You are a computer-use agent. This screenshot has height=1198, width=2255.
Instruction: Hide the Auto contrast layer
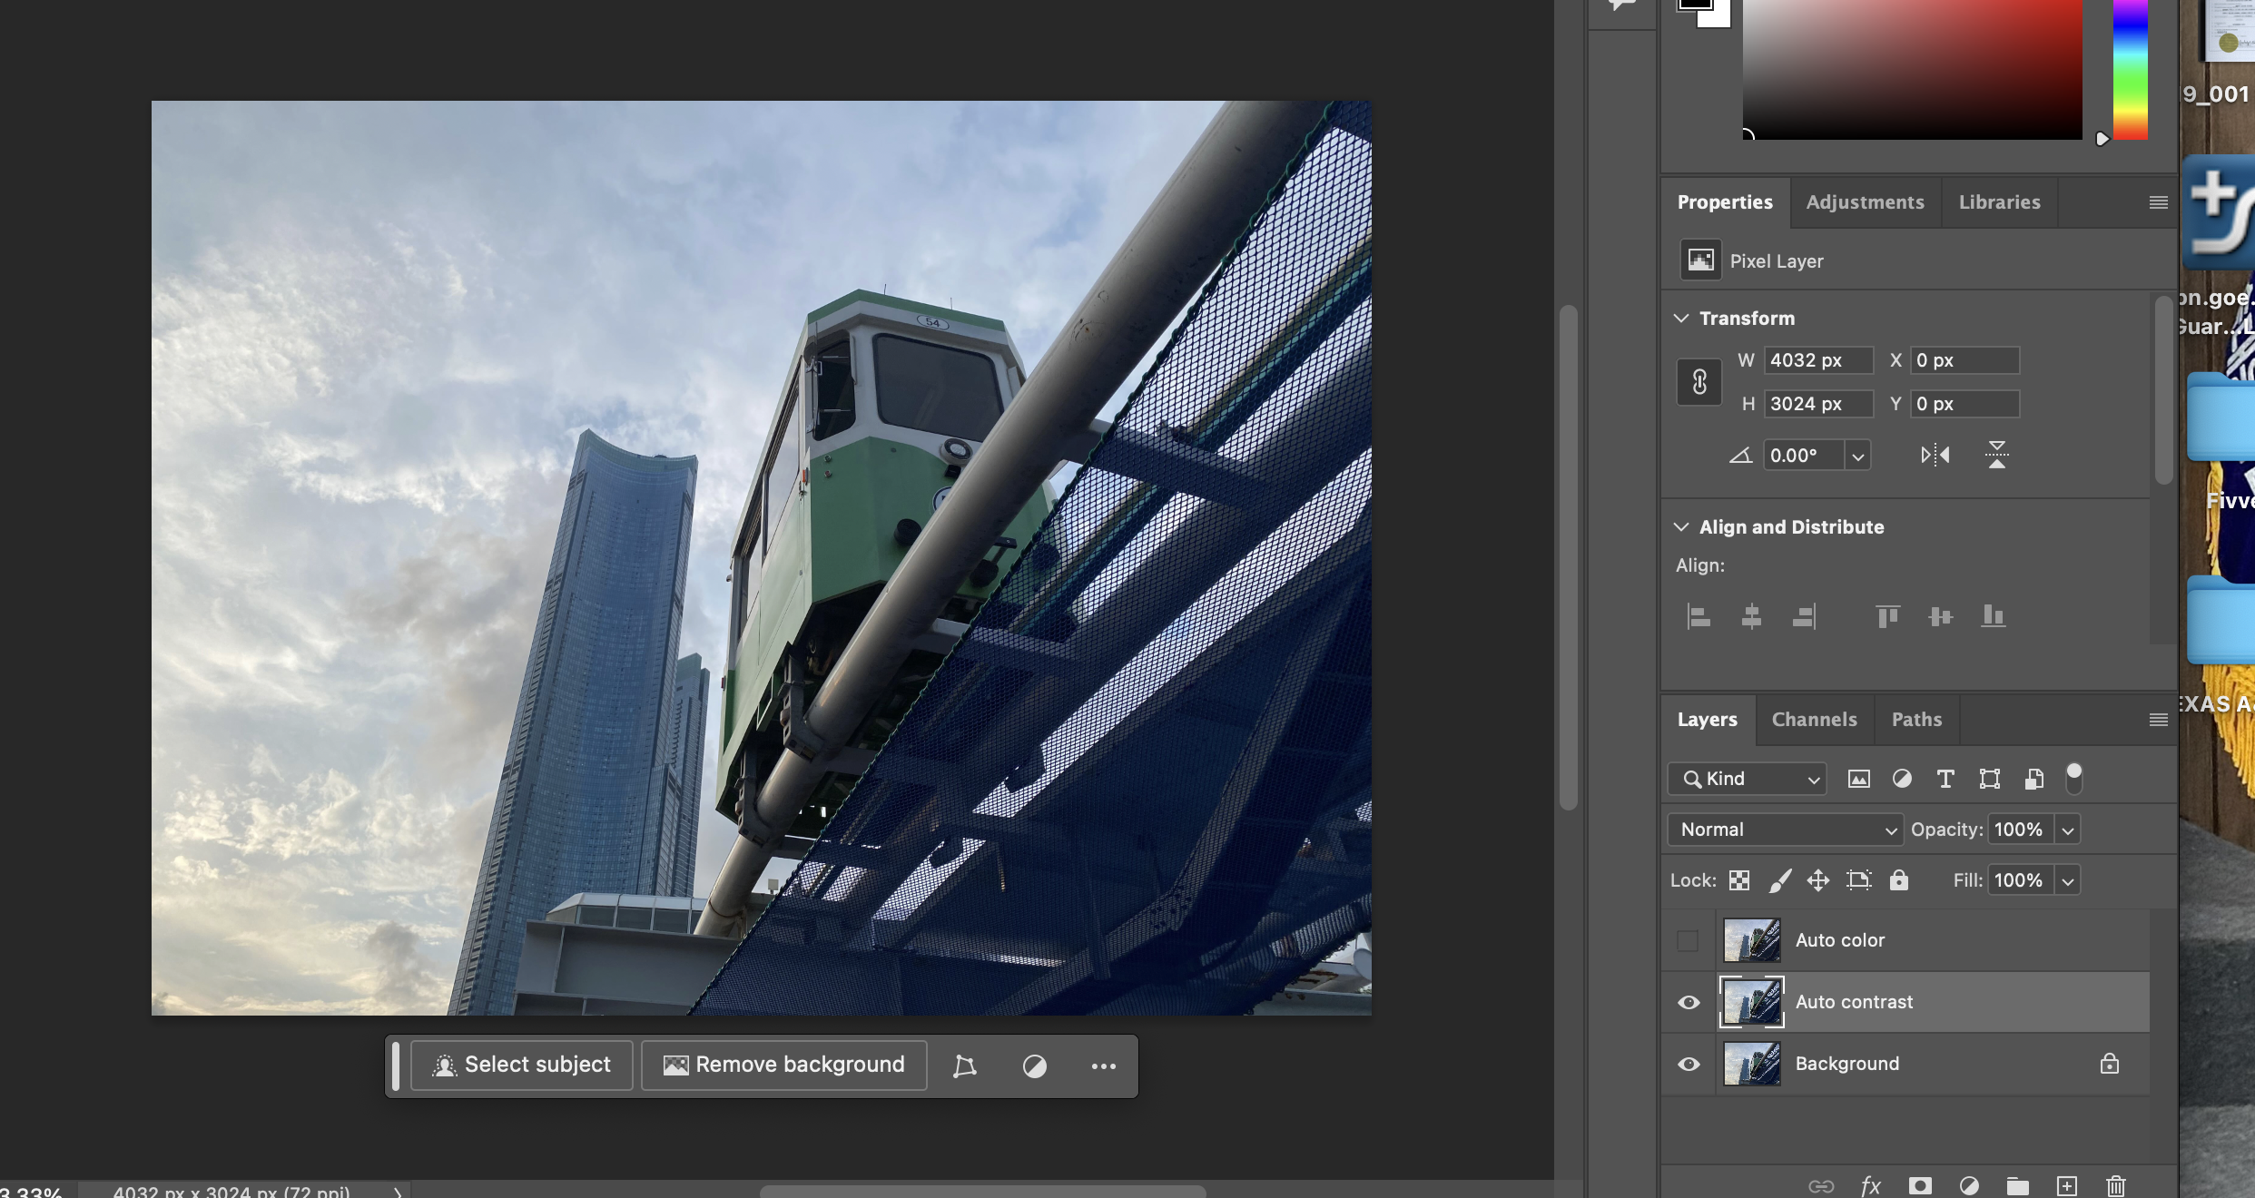[x=1688, y=1002]
